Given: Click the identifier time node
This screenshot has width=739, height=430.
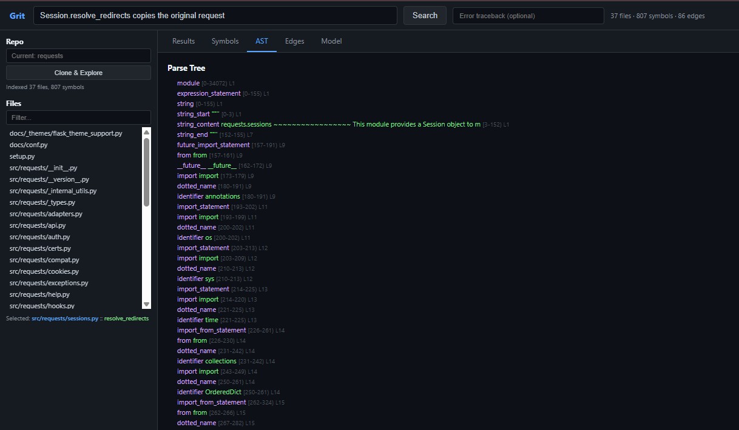Looking at the screenshot, I should [217, 320].
